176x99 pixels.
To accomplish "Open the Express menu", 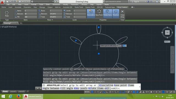I will (99, 4).
